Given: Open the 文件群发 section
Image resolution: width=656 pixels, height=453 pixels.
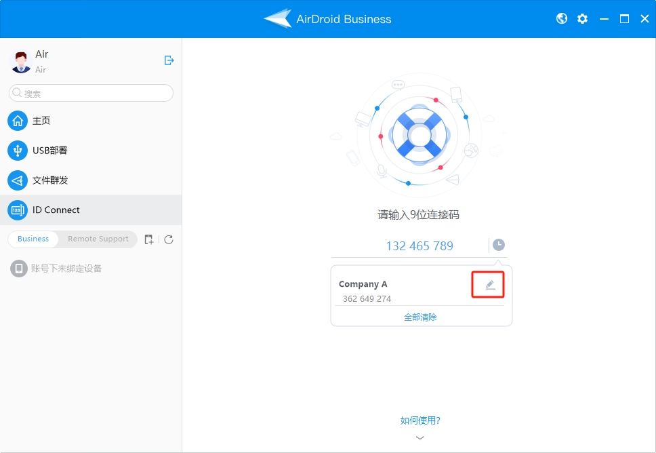Looking at the screenshot, I should click(91, 180).
